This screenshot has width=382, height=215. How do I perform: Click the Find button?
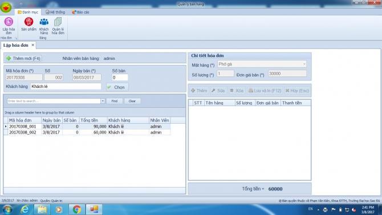pos(115,101)
